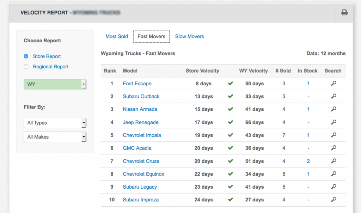Screen dimensions: 361x213
Task: Click green checkmark in Nissan Armada row
Action: [231, 109]
